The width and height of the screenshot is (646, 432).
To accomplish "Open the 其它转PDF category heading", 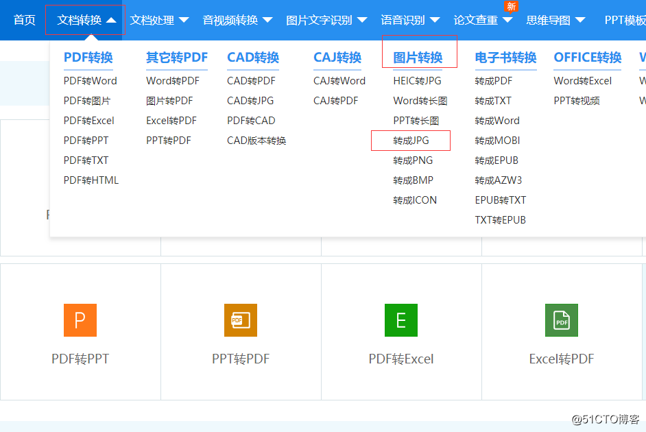I will pyautogui.click(x=177, y=57).
